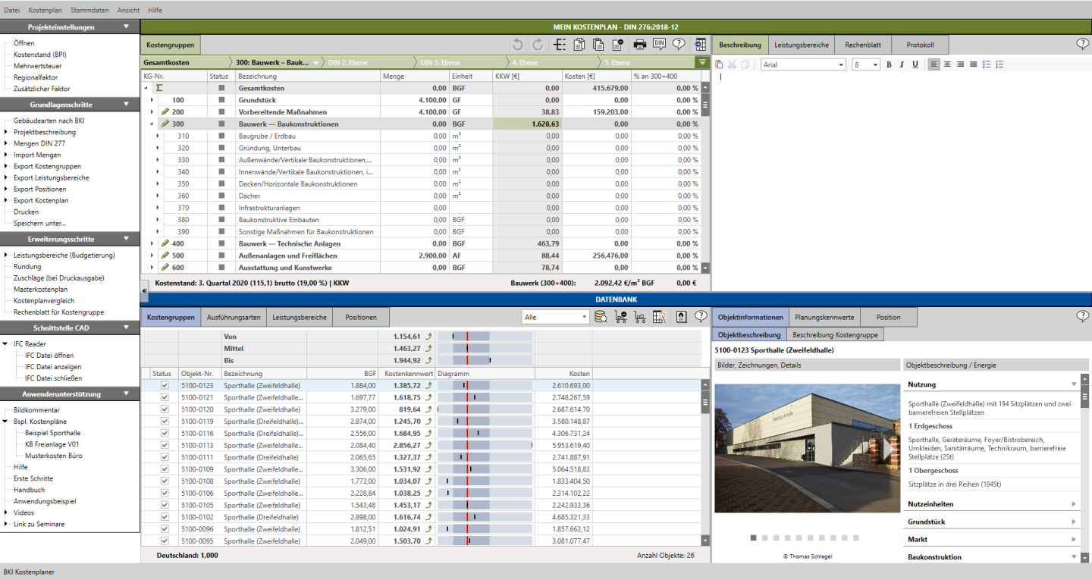Viewport: 1092px width, 580px height.
Task: Uncheck the checkbox for object 5100-0123
Action: [165, 386]
